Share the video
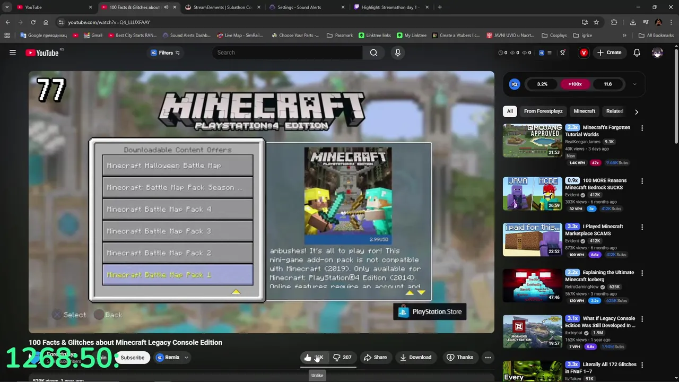This screenshot has height=382, width=679. 375,357
